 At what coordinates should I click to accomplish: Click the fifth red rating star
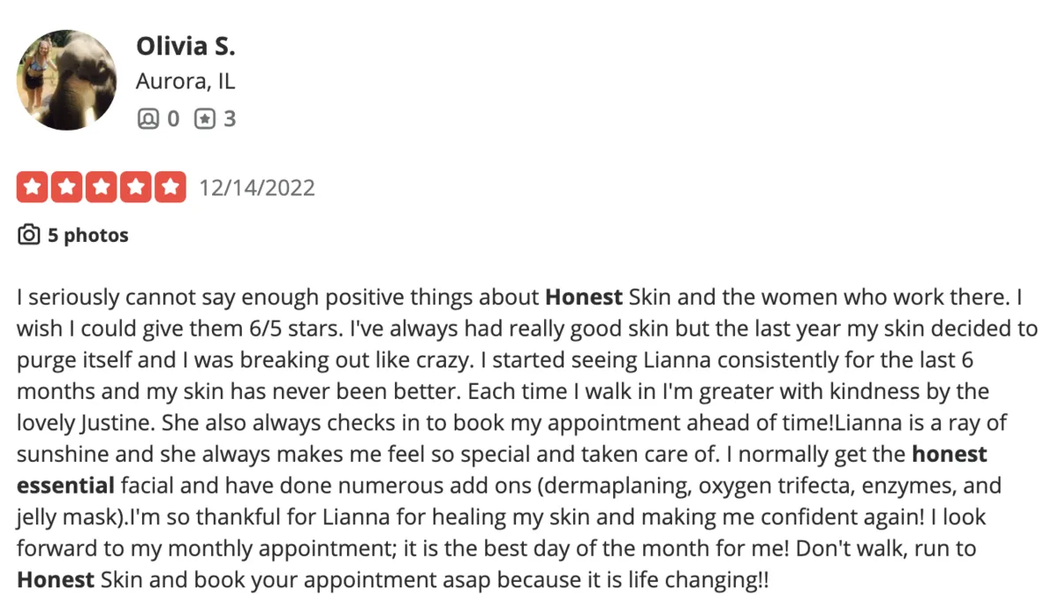point(170,187)
